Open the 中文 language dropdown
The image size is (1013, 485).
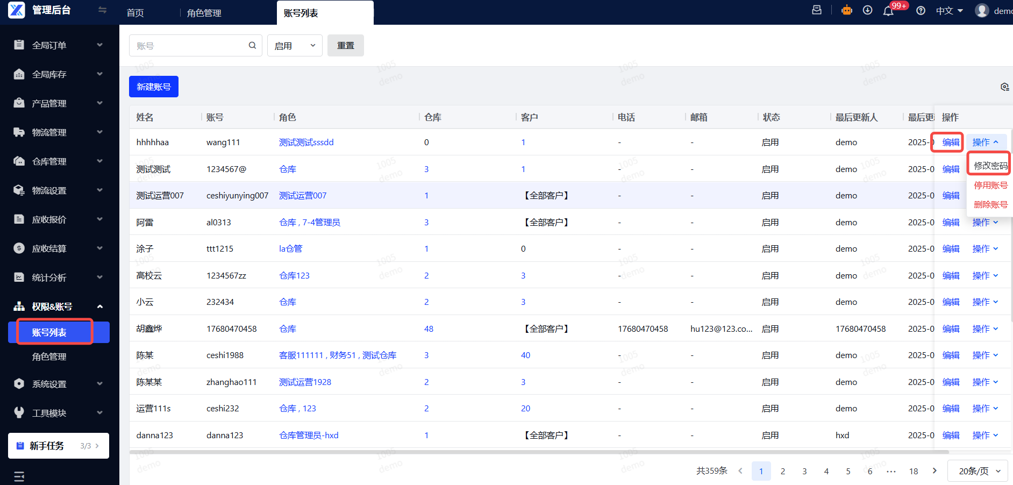949,11
